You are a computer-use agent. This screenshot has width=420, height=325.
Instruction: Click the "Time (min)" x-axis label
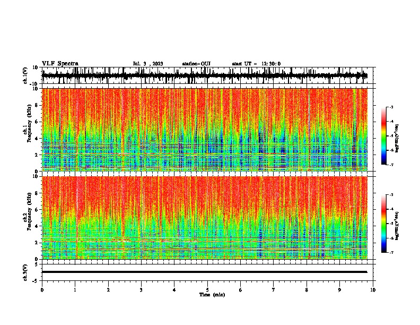point(212,295)
